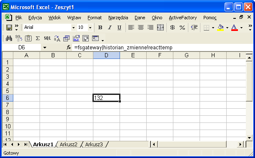Click the stacked tables icon
The image size is (255, 158).
[x=66, y=38]
